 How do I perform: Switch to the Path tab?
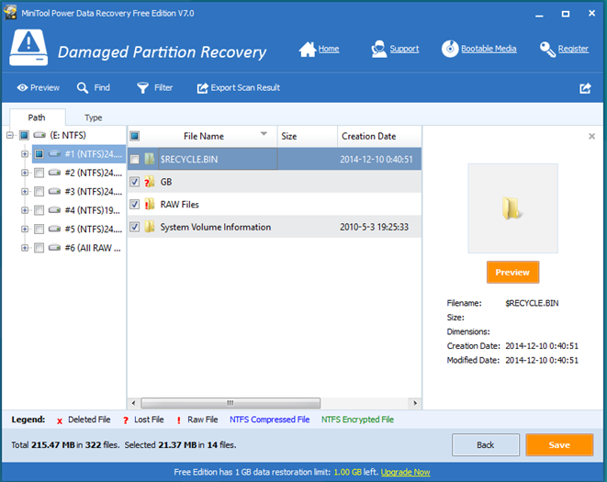37,118
